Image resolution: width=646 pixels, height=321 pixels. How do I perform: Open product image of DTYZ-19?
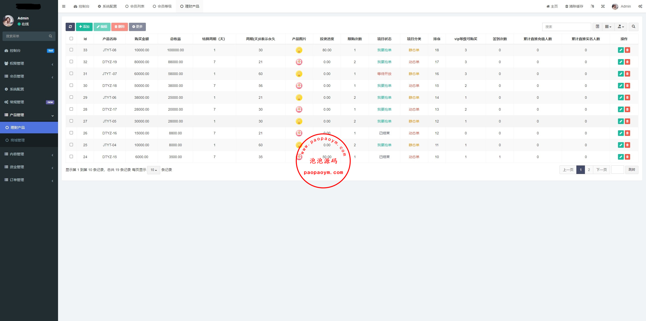pos(299,62)
